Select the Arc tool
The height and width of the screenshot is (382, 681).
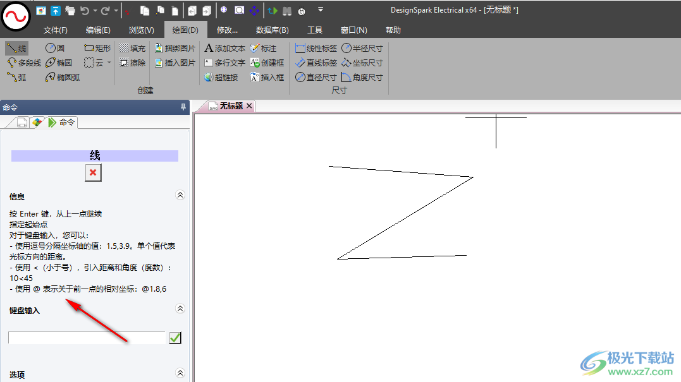pos(16,77)
